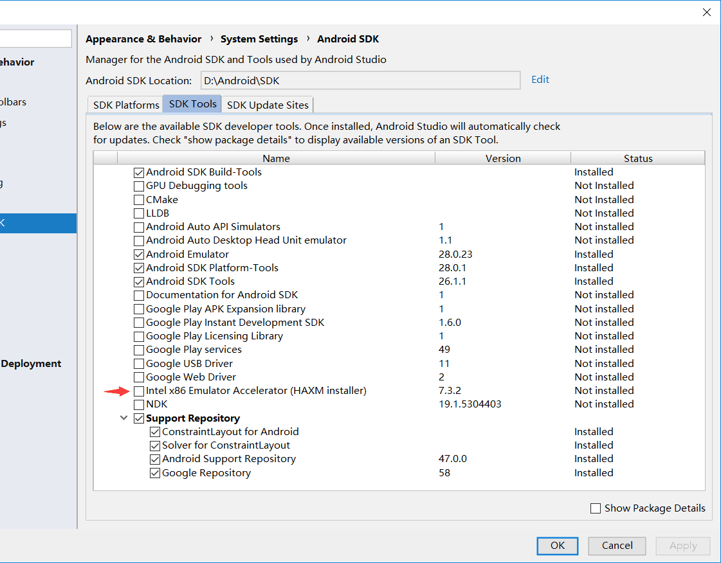Click Android SDK Platform-Tools version 28.0.1

[x=452, y=267]
